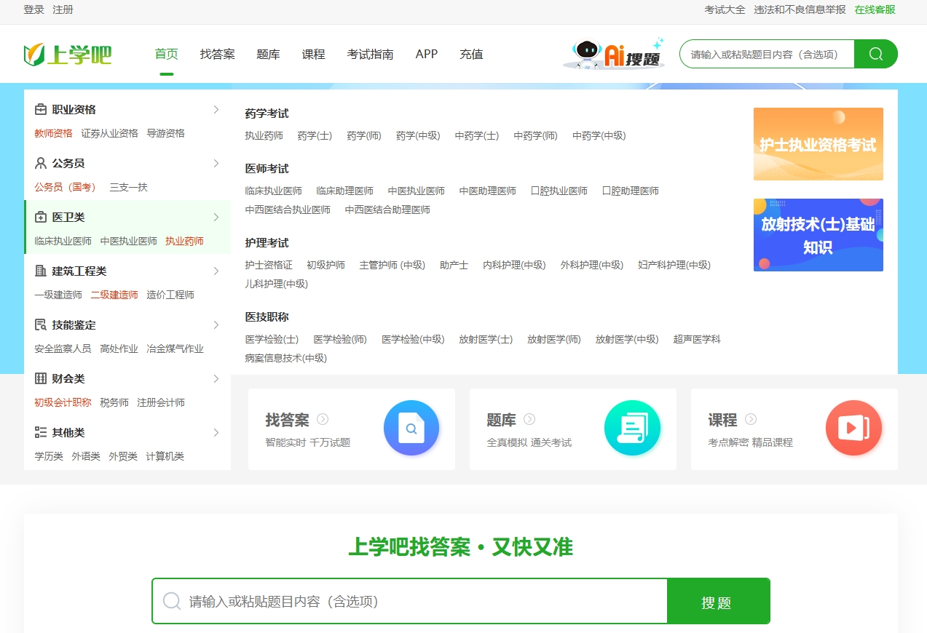Click the 护士执业资格考试 banner
927x633 pixels.
point(817,143)
